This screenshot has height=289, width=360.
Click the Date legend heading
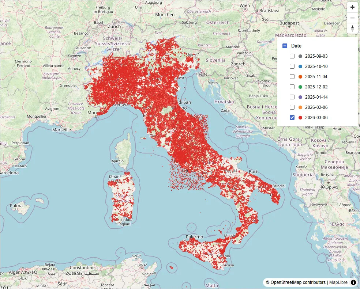click(296, 46)
